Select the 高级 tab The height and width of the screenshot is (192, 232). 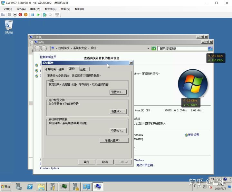coord(72,69)
